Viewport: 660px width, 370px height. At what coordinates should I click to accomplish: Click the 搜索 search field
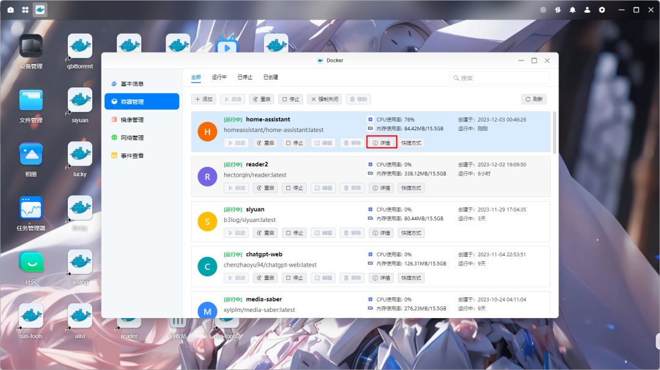(x=499, y=78)
